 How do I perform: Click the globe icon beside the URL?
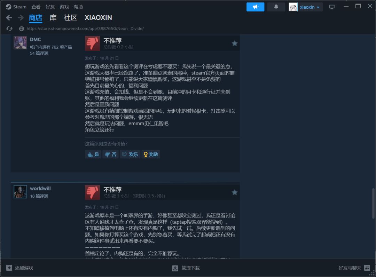pyautogui.click(x=21, y=29)
